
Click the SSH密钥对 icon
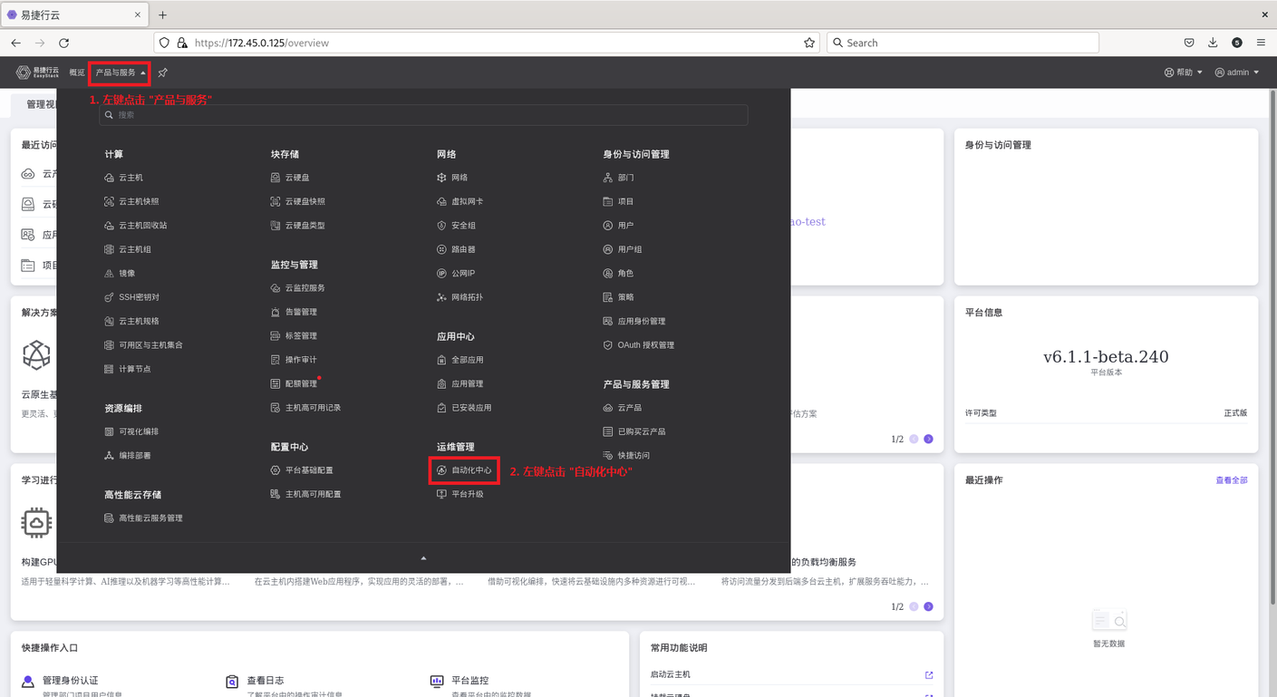[110, 297]
